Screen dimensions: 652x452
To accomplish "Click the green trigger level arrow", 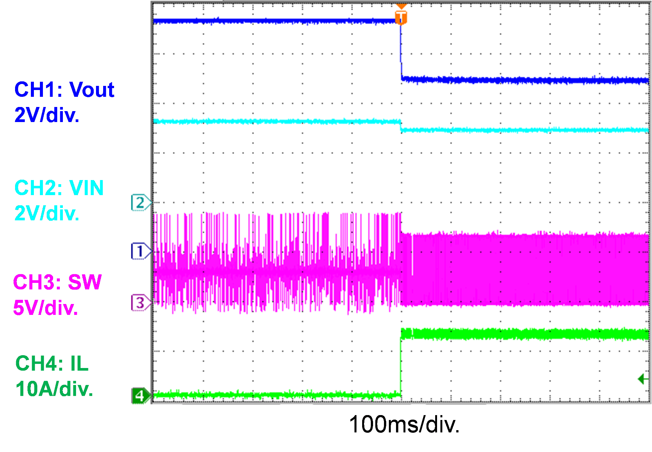I will pyautogui.click(x=643, y=379).
